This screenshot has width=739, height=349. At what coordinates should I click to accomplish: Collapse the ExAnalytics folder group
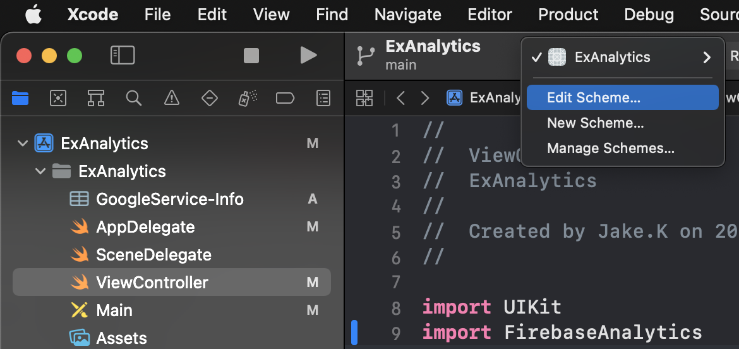[x=40, y=171]
